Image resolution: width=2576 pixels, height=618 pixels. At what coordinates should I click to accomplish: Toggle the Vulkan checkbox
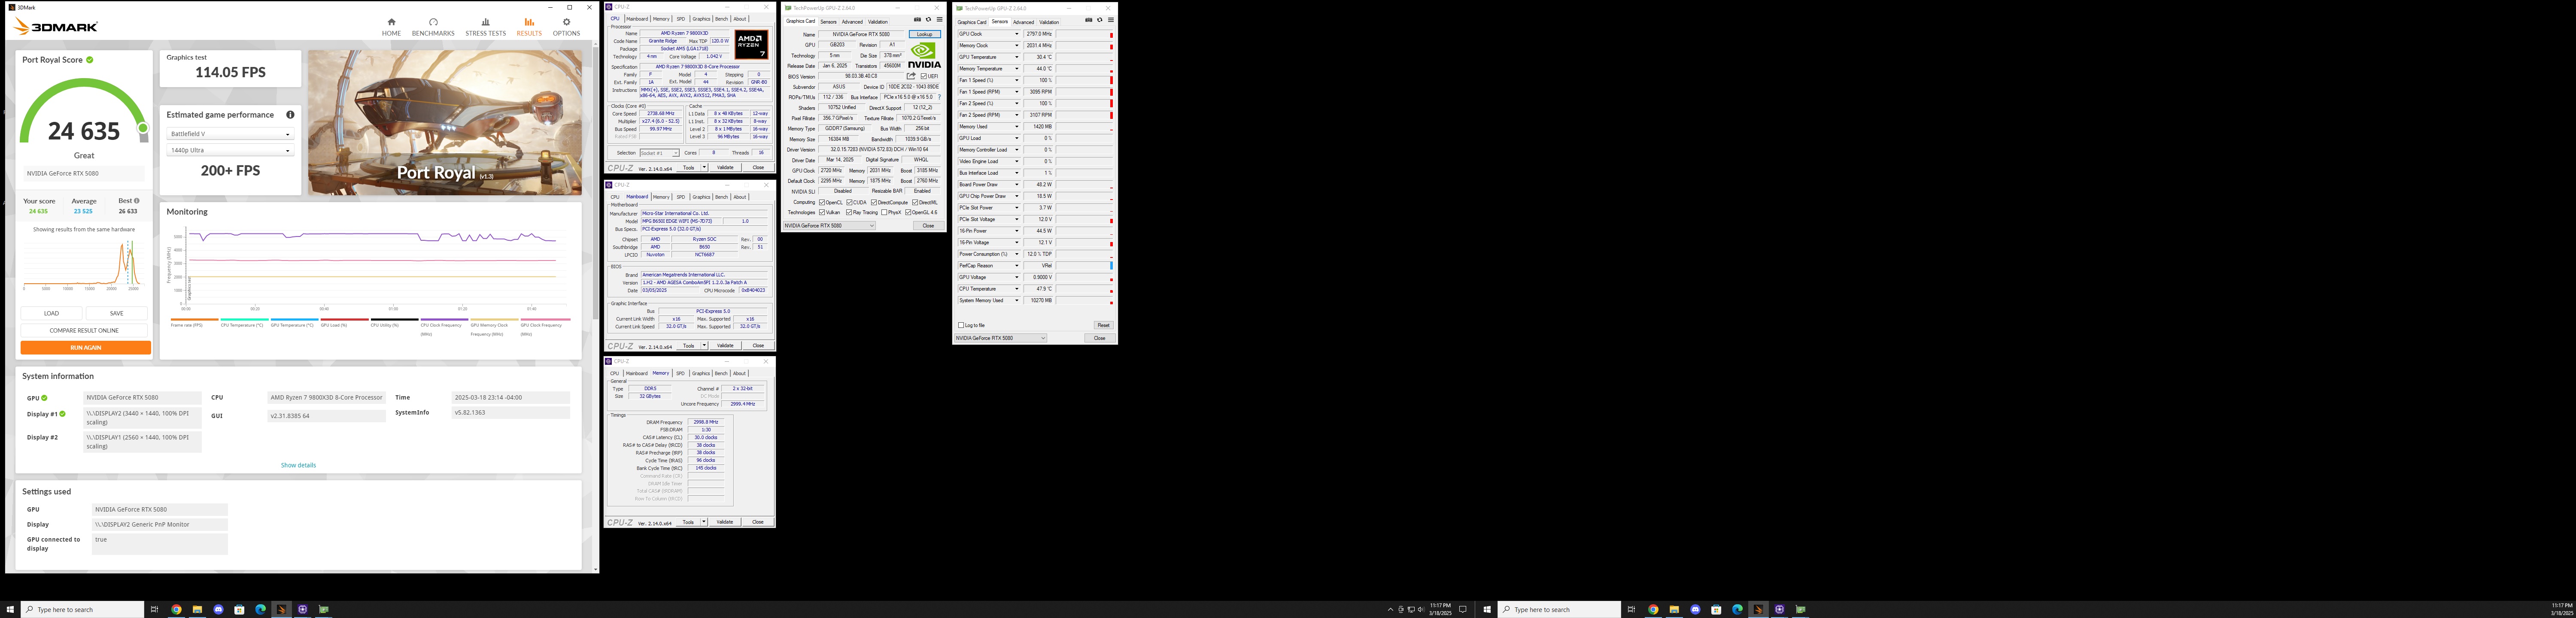tap(822, 212)
